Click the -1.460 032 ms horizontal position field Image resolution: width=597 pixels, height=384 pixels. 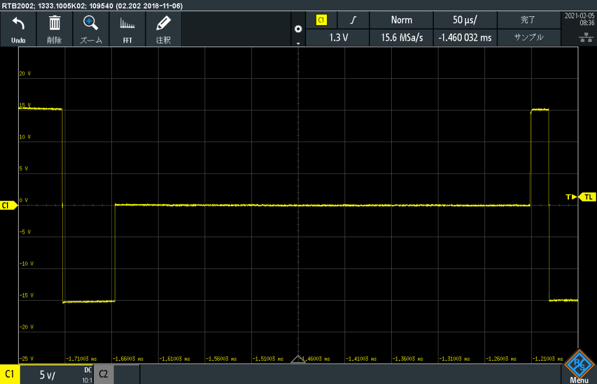tap(465, 37)
